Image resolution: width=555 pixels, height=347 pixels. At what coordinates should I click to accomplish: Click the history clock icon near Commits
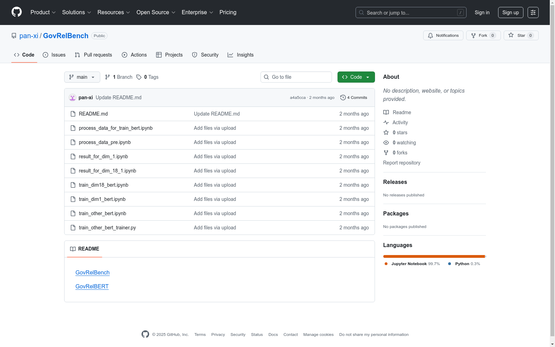343,98
